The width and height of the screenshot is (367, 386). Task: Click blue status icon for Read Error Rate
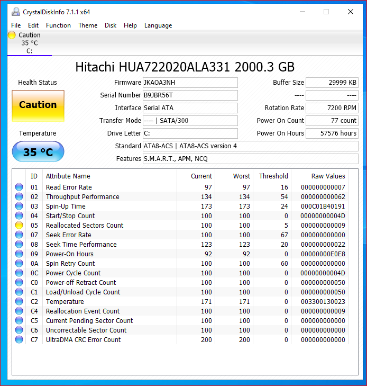19,187
